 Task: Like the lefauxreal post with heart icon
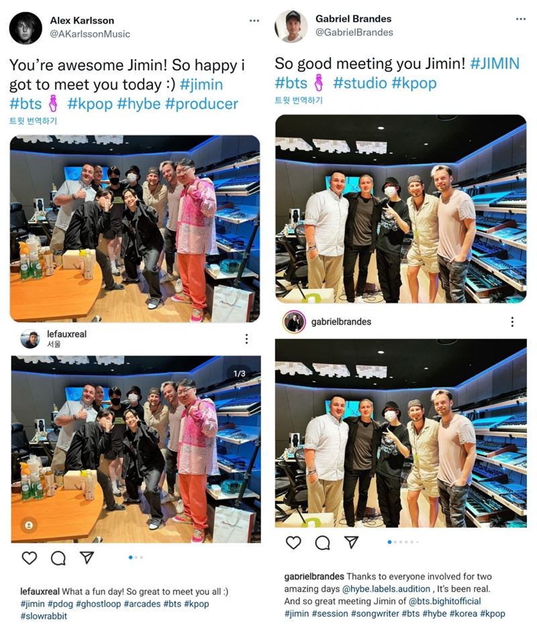click(30, 558)
